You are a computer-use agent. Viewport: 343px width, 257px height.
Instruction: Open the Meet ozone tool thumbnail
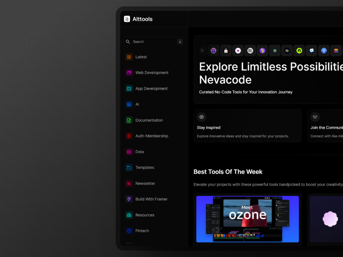248,219
